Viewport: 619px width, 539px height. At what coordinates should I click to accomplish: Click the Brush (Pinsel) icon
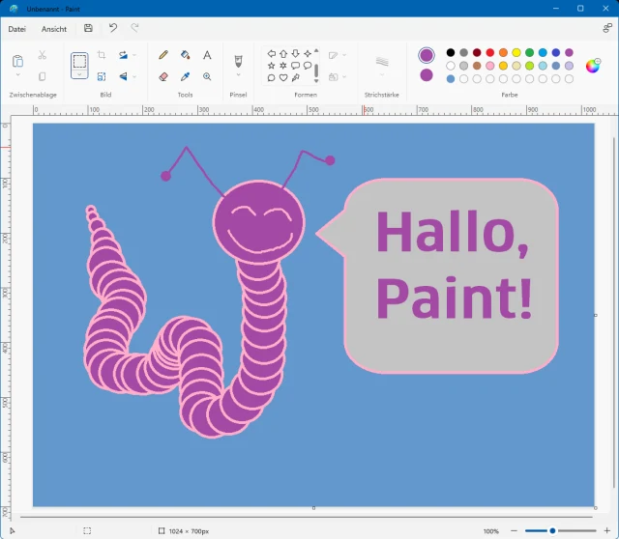coord(238,61)
